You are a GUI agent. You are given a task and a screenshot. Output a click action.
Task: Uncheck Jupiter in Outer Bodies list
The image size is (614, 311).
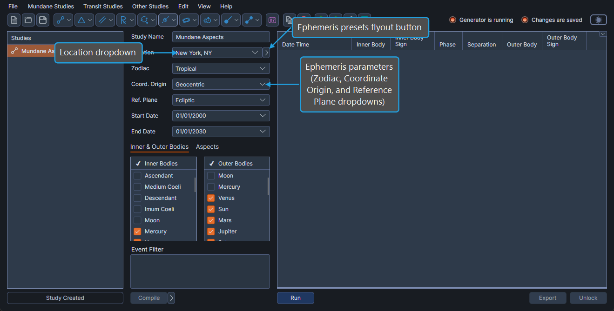pos(211,232)
